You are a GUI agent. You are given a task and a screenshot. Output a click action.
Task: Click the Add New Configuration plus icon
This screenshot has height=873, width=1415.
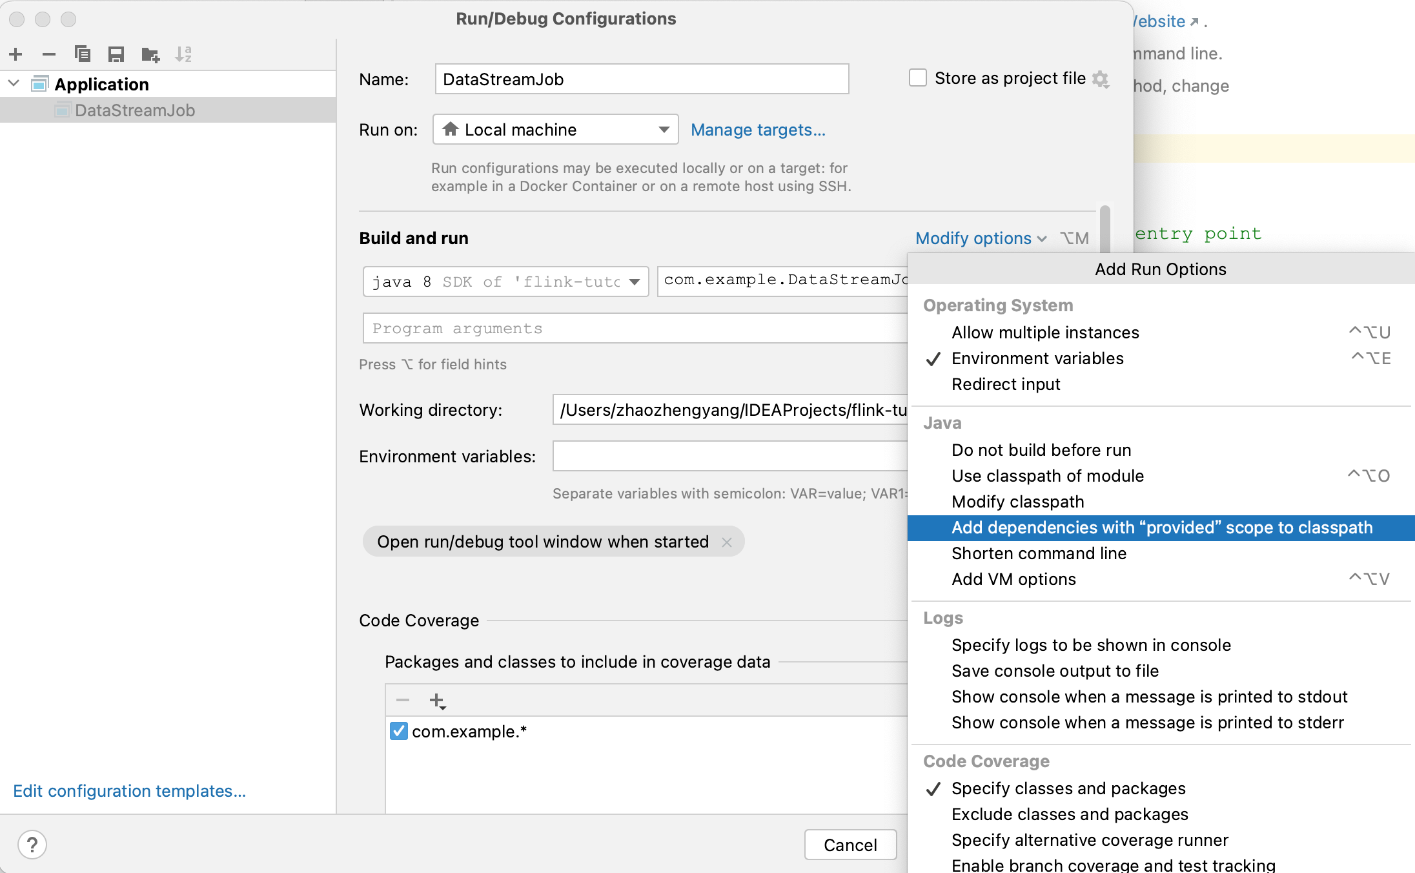16,54
